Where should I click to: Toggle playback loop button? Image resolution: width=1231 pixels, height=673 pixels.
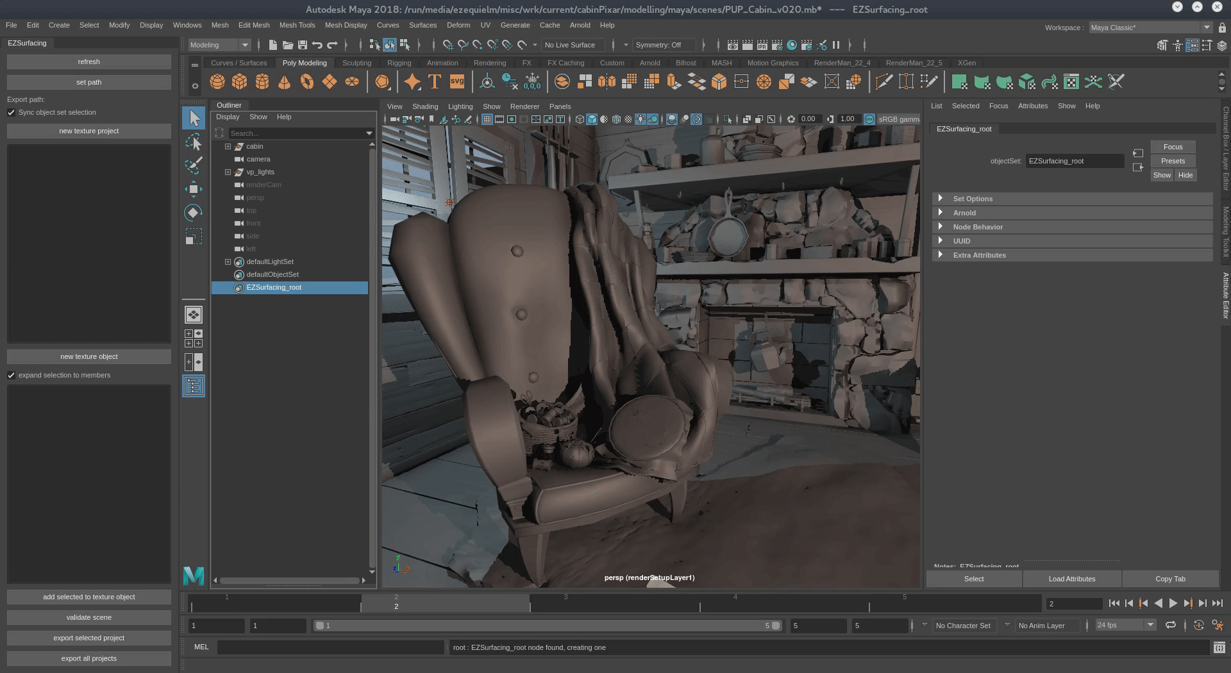click(1171, 625)
